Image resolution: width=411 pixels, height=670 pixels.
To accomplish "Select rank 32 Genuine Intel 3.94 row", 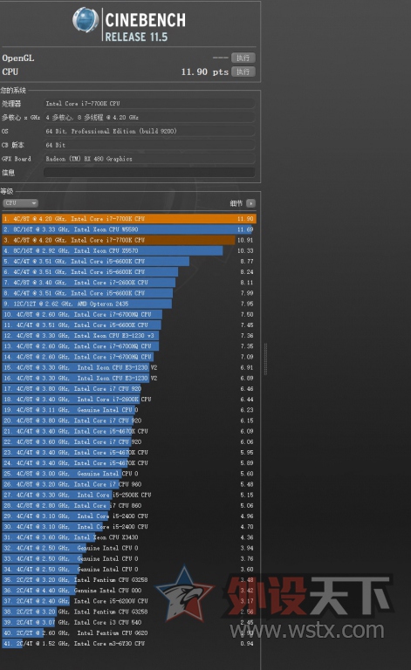I will [x=129, y=548].
